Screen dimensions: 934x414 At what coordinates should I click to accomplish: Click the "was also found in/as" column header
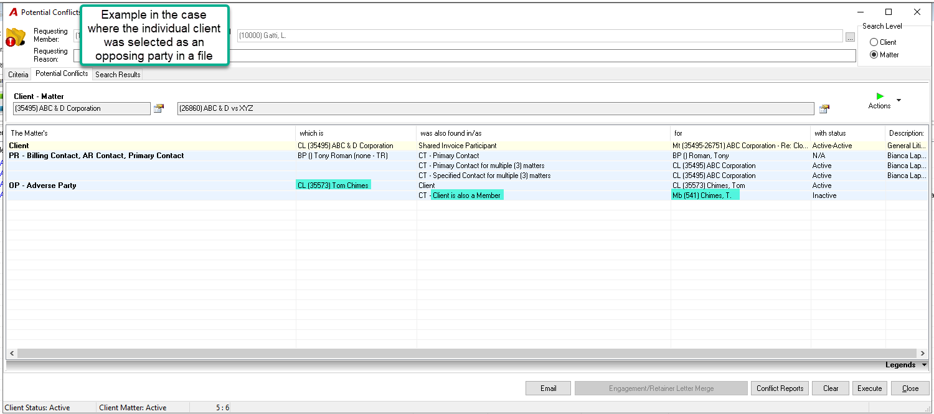544,133
